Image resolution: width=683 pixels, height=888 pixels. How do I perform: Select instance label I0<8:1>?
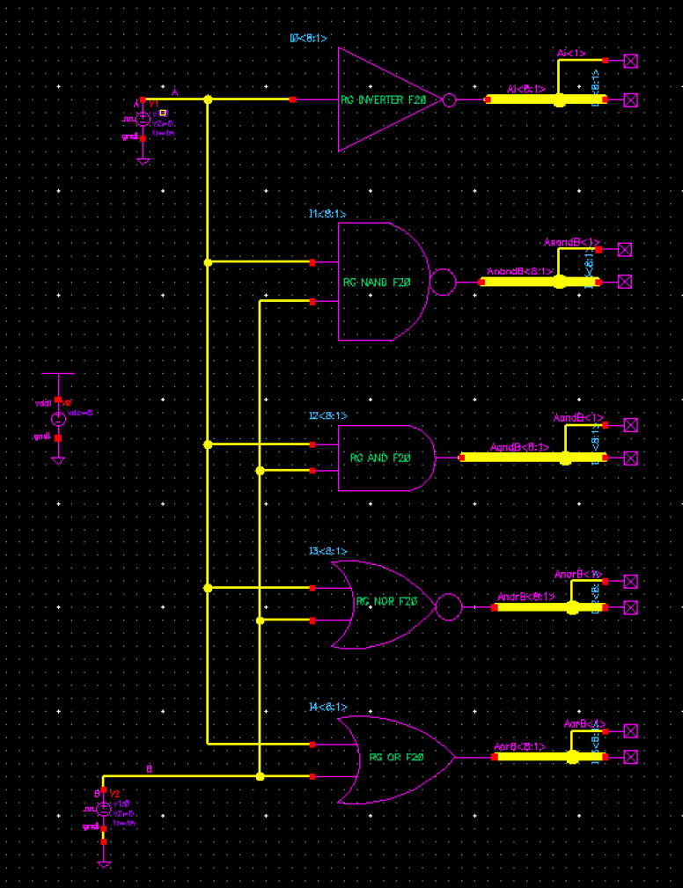point(309,38)
